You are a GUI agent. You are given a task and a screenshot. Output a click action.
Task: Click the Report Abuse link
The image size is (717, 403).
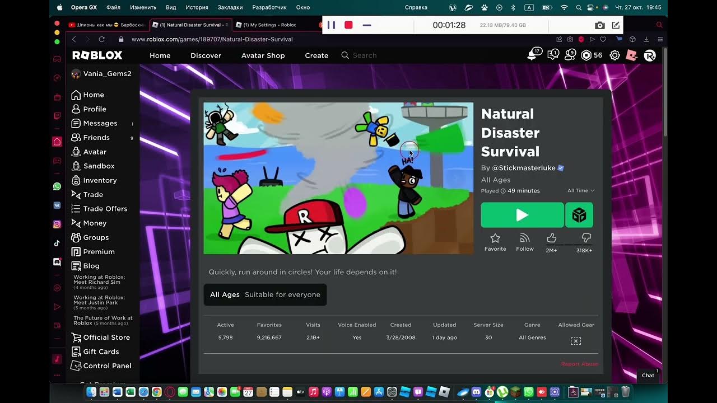pos(579,364)
